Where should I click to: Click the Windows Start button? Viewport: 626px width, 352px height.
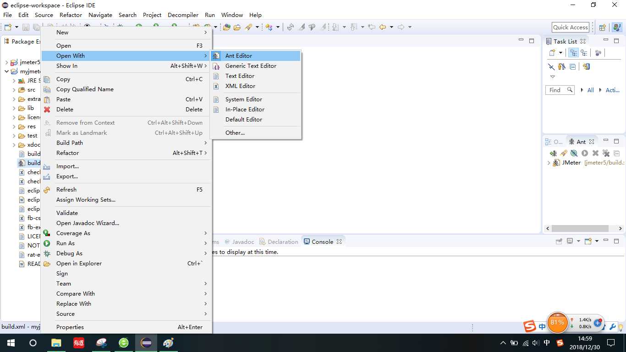tap(11, 342)
